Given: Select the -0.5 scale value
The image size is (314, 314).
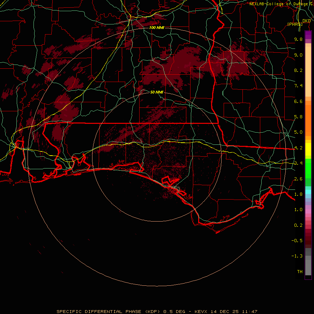Looking at the screenshot, I should [297, 241].
